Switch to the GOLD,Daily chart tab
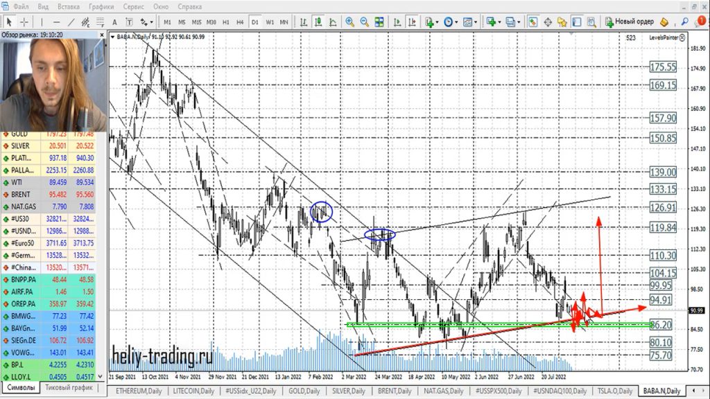Screen dimensions: 710x399 coord(306,391)
